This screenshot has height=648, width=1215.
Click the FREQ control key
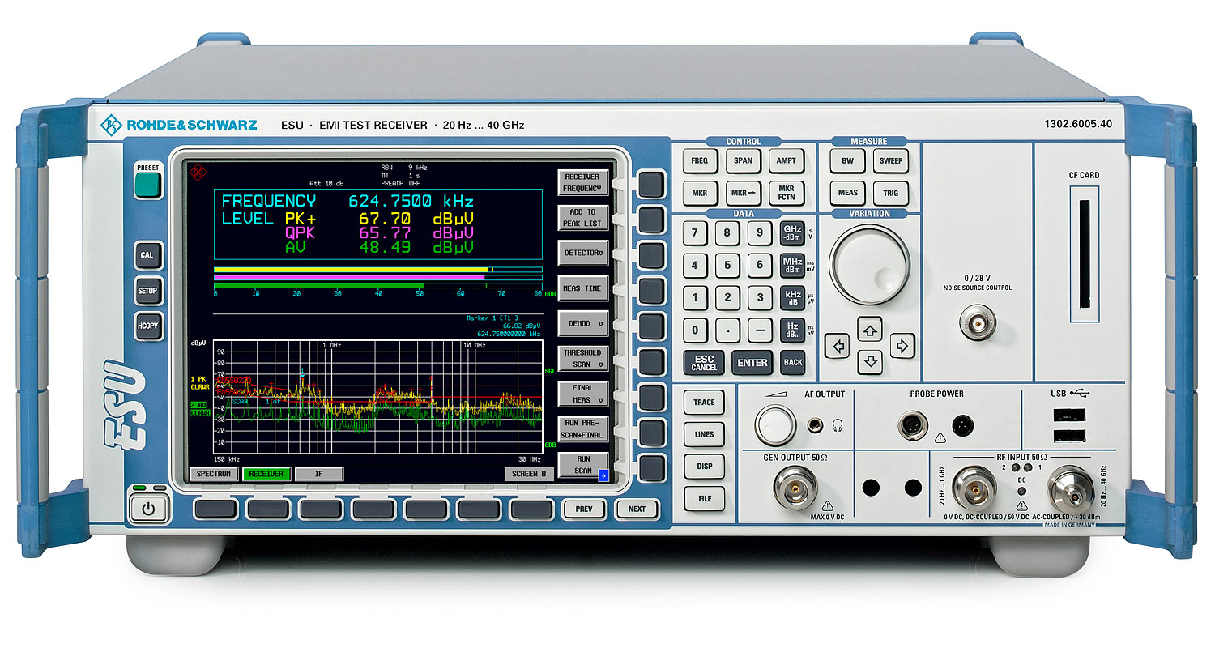(699, 161)
